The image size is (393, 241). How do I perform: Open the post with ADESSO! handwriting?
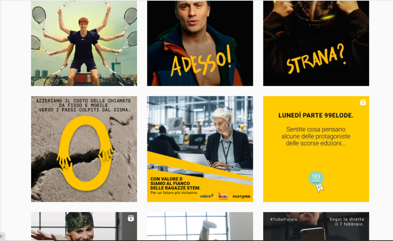tap(200, 43)
